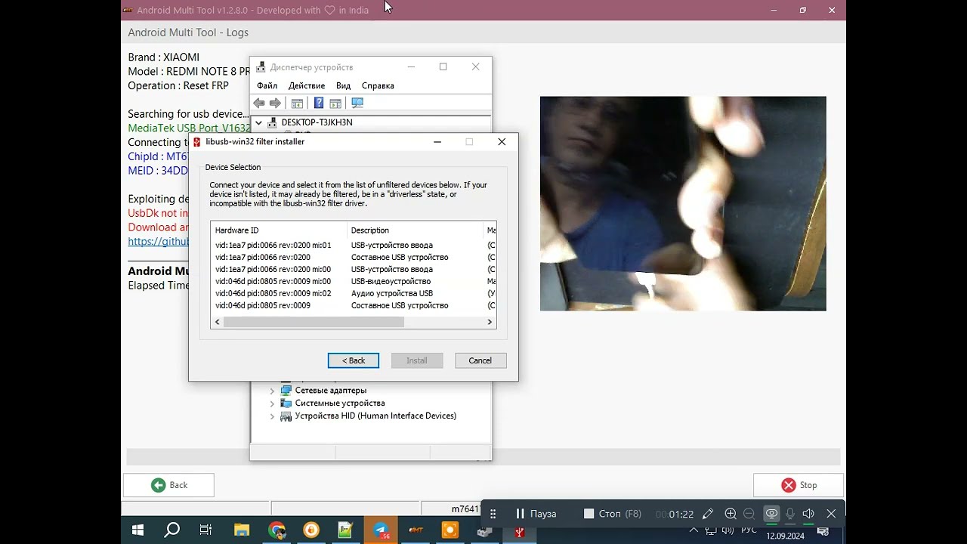
Task: Open File Explorer from the taskbar
Action: pyautogui.click(x=241, y=530)
